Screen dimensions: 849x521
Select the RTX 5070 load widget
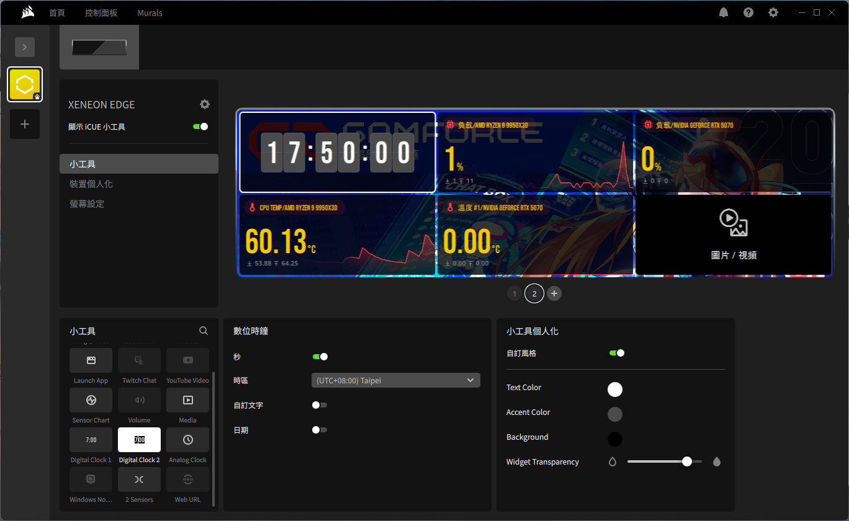point(733,152)
